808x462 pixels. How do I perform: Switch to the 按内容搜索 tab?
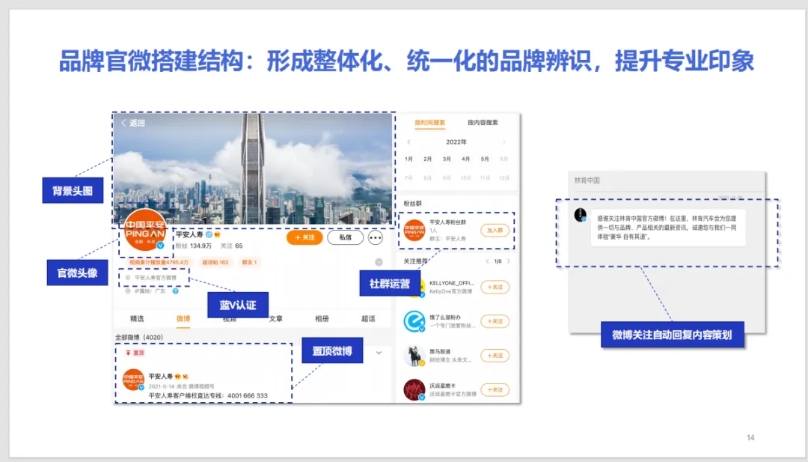[x=483, y=123]
